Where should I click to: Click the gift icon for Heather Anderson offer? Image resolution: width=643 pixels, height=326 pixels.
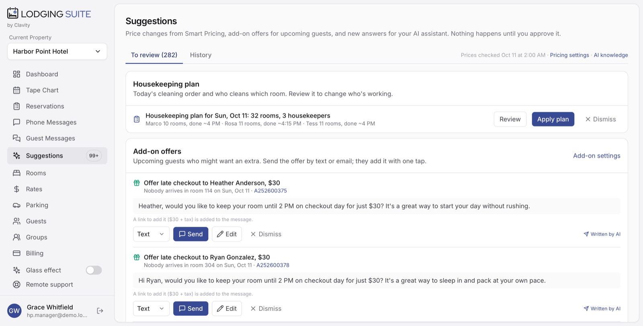(137, 183)
